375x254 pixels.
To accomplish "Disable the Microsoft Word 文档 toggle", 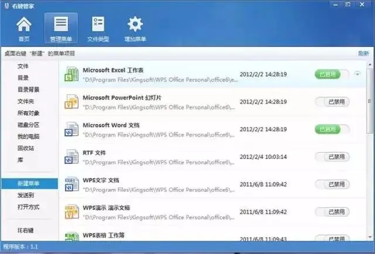I will coord(332,129).
